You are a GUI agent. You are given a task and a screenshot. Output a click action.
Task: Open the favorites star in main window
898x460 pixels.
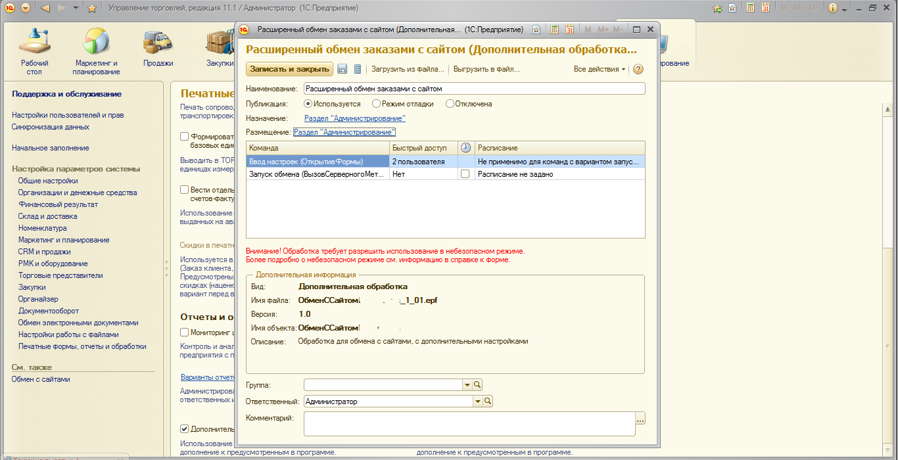92,8
